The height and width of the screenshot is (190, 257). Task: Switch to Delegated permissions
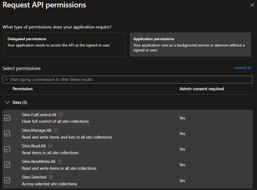(x=64, y=45)
